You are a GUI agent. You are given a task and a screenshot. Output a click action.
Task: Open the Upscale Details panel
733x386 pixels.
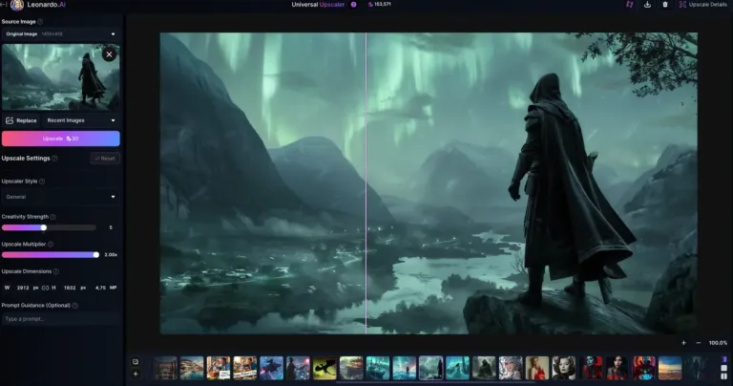click(703, 4)
